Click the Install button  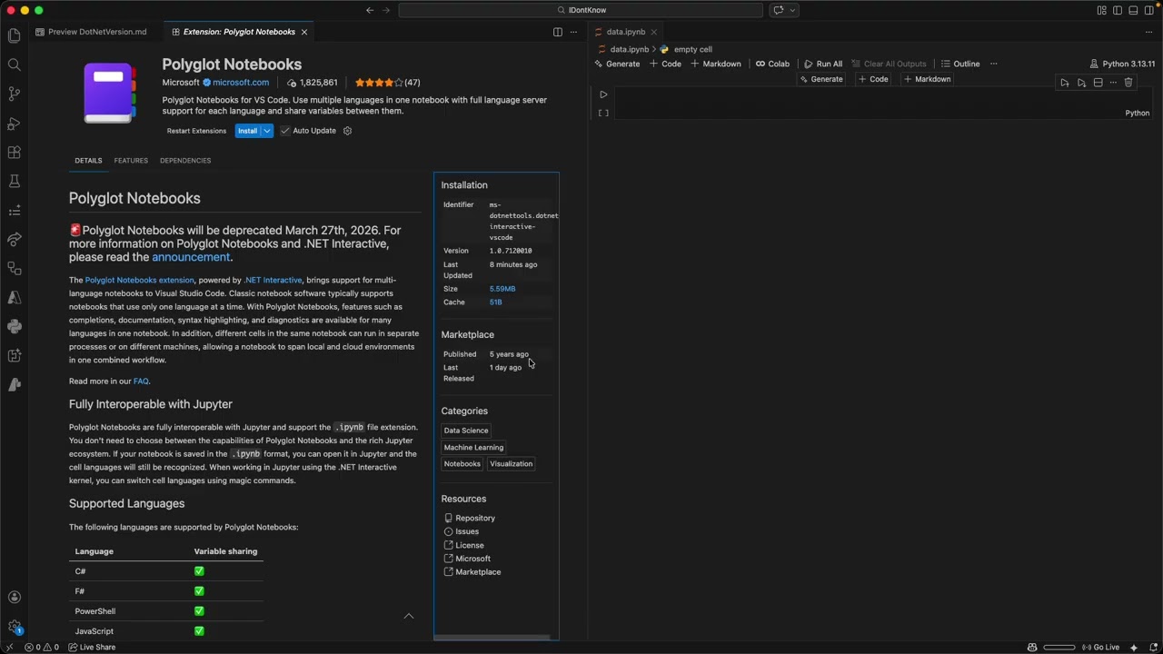point(247,131)
